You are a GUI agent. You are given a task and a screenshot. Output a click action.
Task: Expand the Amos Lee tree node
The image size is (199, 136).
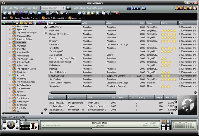coord(10,43)
